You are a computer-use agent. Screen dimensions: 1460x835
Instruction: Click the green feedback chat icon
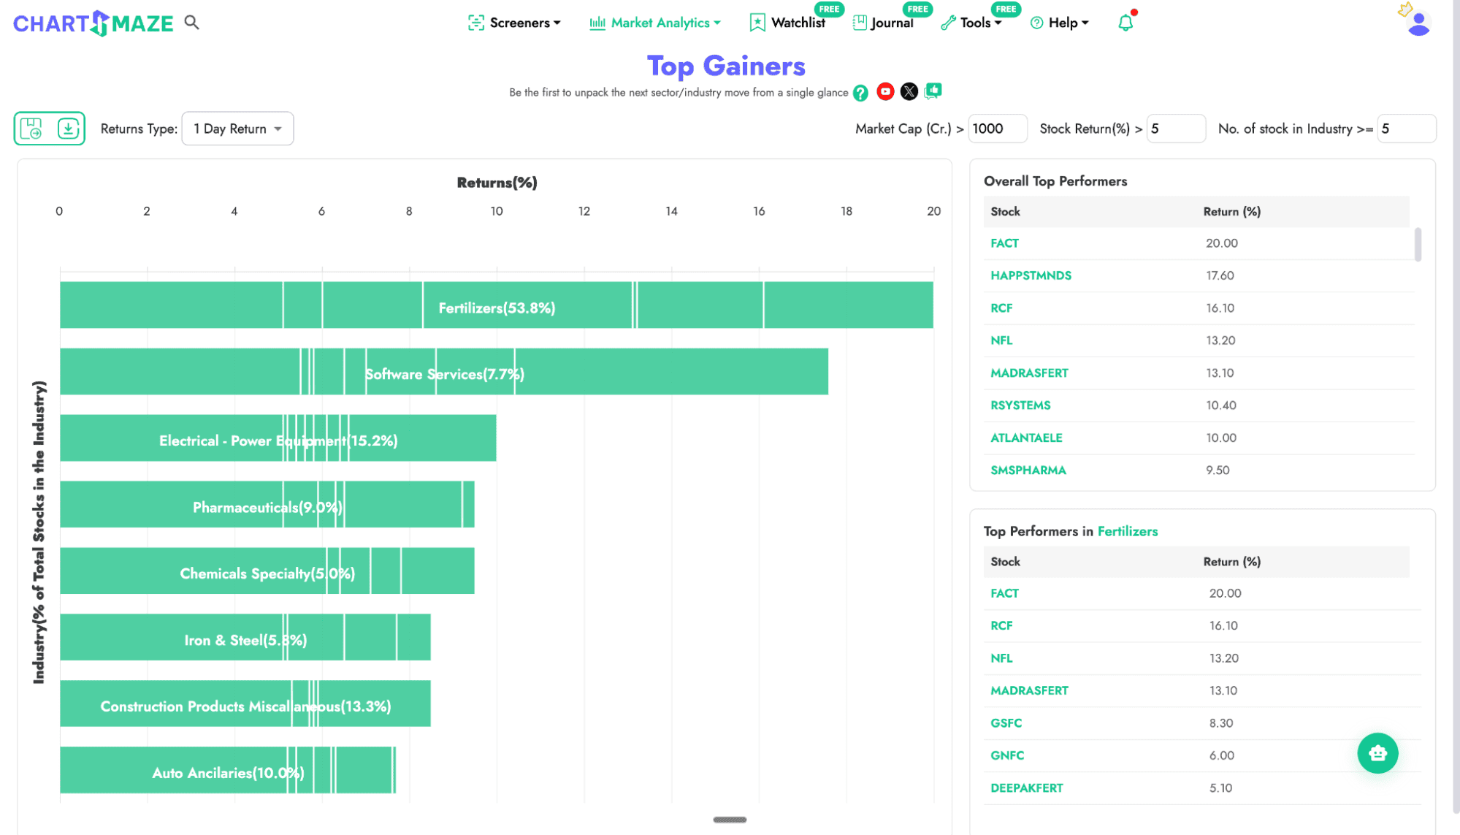pos(933,91)
